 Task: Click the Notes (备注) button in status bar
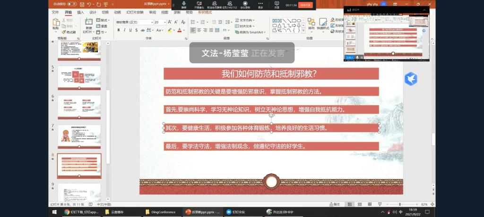point(335,204)
